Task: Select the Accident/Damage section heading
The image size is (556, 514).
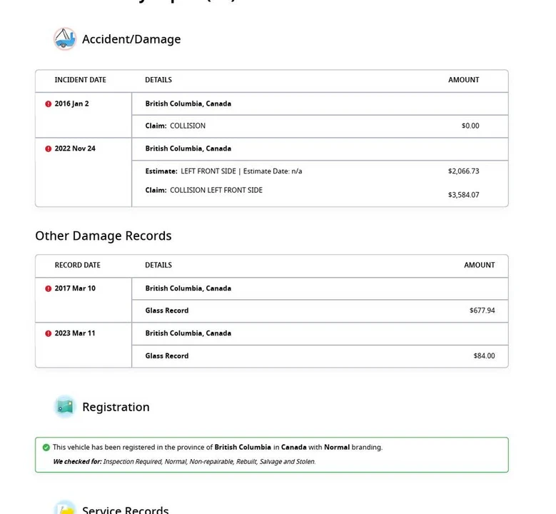Action: click(x=131, y=39)
